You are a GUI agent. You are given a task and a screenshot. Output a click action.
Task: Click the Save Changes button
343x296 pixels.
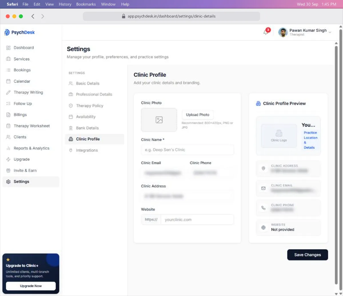tap(308, 255)
